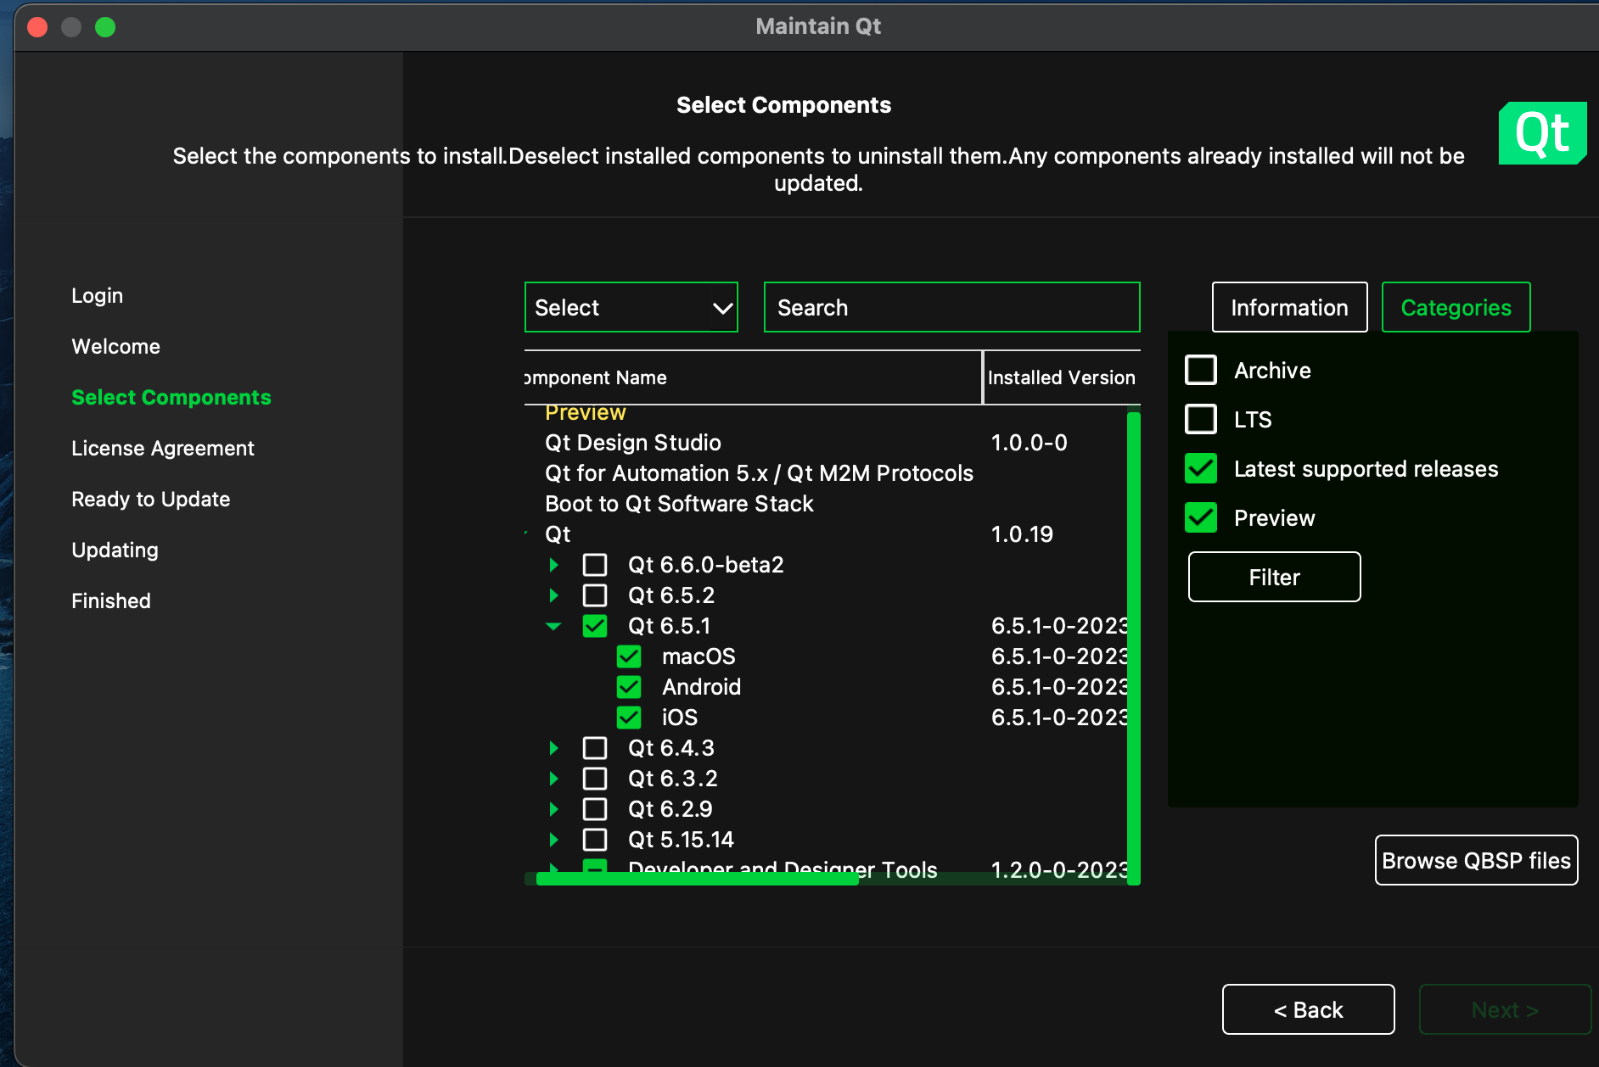Click the Updating step in sidebar

click(115, 550)
